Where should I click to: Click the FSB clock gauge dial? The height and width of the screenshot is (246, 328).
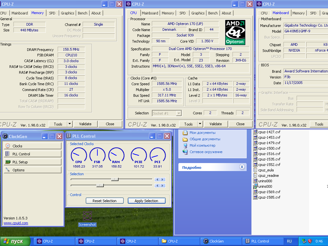coord(97,155)
